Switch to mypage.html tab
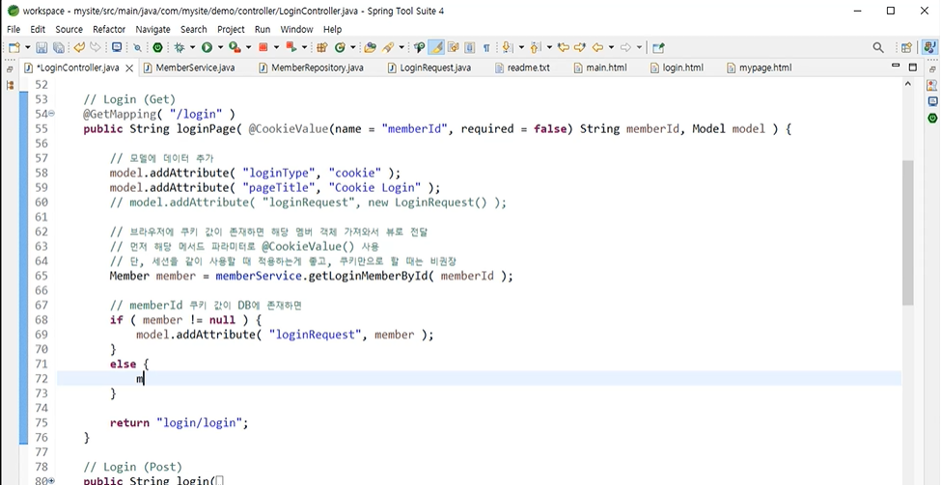This screenshot has height=485, width=941. pos(760,67)
